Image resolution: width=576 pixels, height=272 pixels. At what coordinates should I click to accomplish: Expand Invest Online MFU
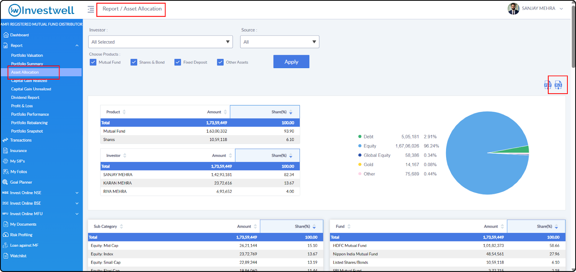click(x=77, y=214)
